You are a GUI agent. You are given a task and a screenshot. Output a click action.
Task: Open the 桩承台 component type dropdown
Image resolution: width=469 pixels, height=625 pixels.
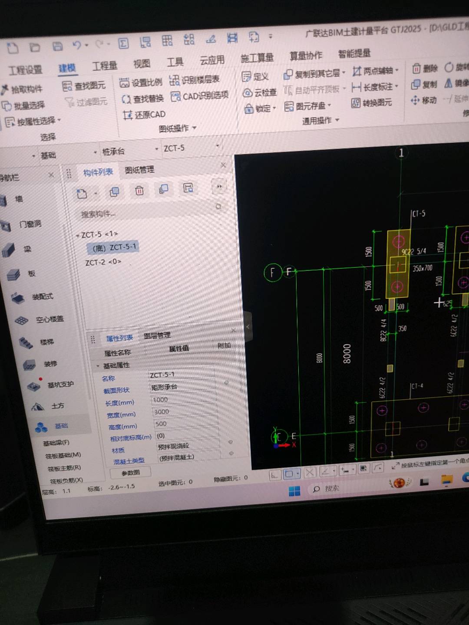point(157,149)
